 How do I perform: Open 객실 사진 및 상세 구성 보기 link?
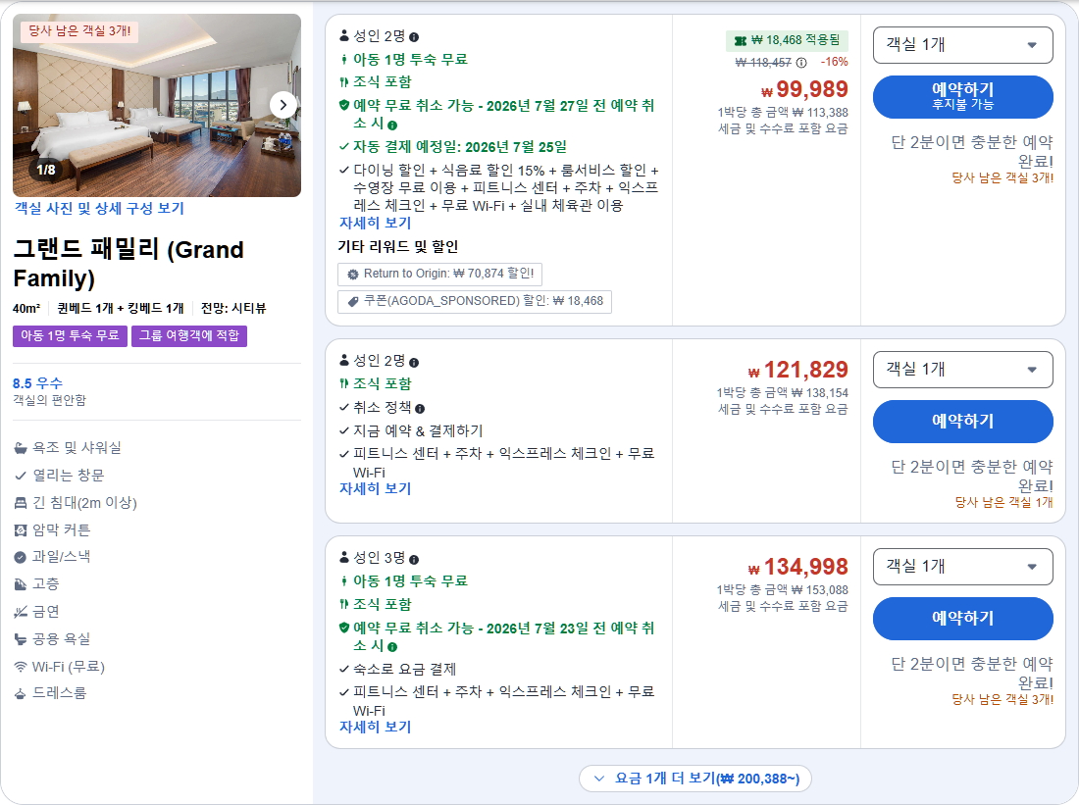(100, 209)
